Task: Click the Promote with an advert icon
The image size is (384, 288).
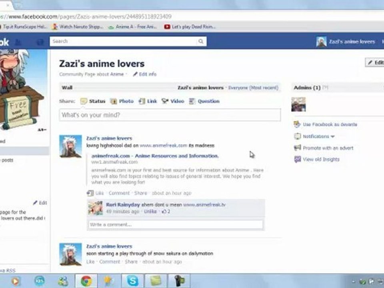Action: (297, 148)
